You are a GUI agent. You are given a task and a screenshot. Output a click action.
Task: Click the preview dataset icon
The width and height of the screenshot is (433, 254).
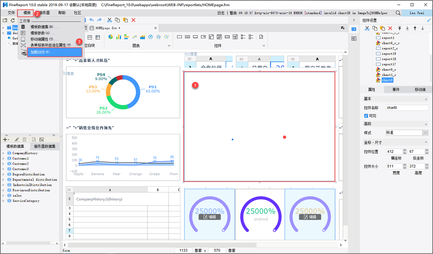tap(34, 139)
